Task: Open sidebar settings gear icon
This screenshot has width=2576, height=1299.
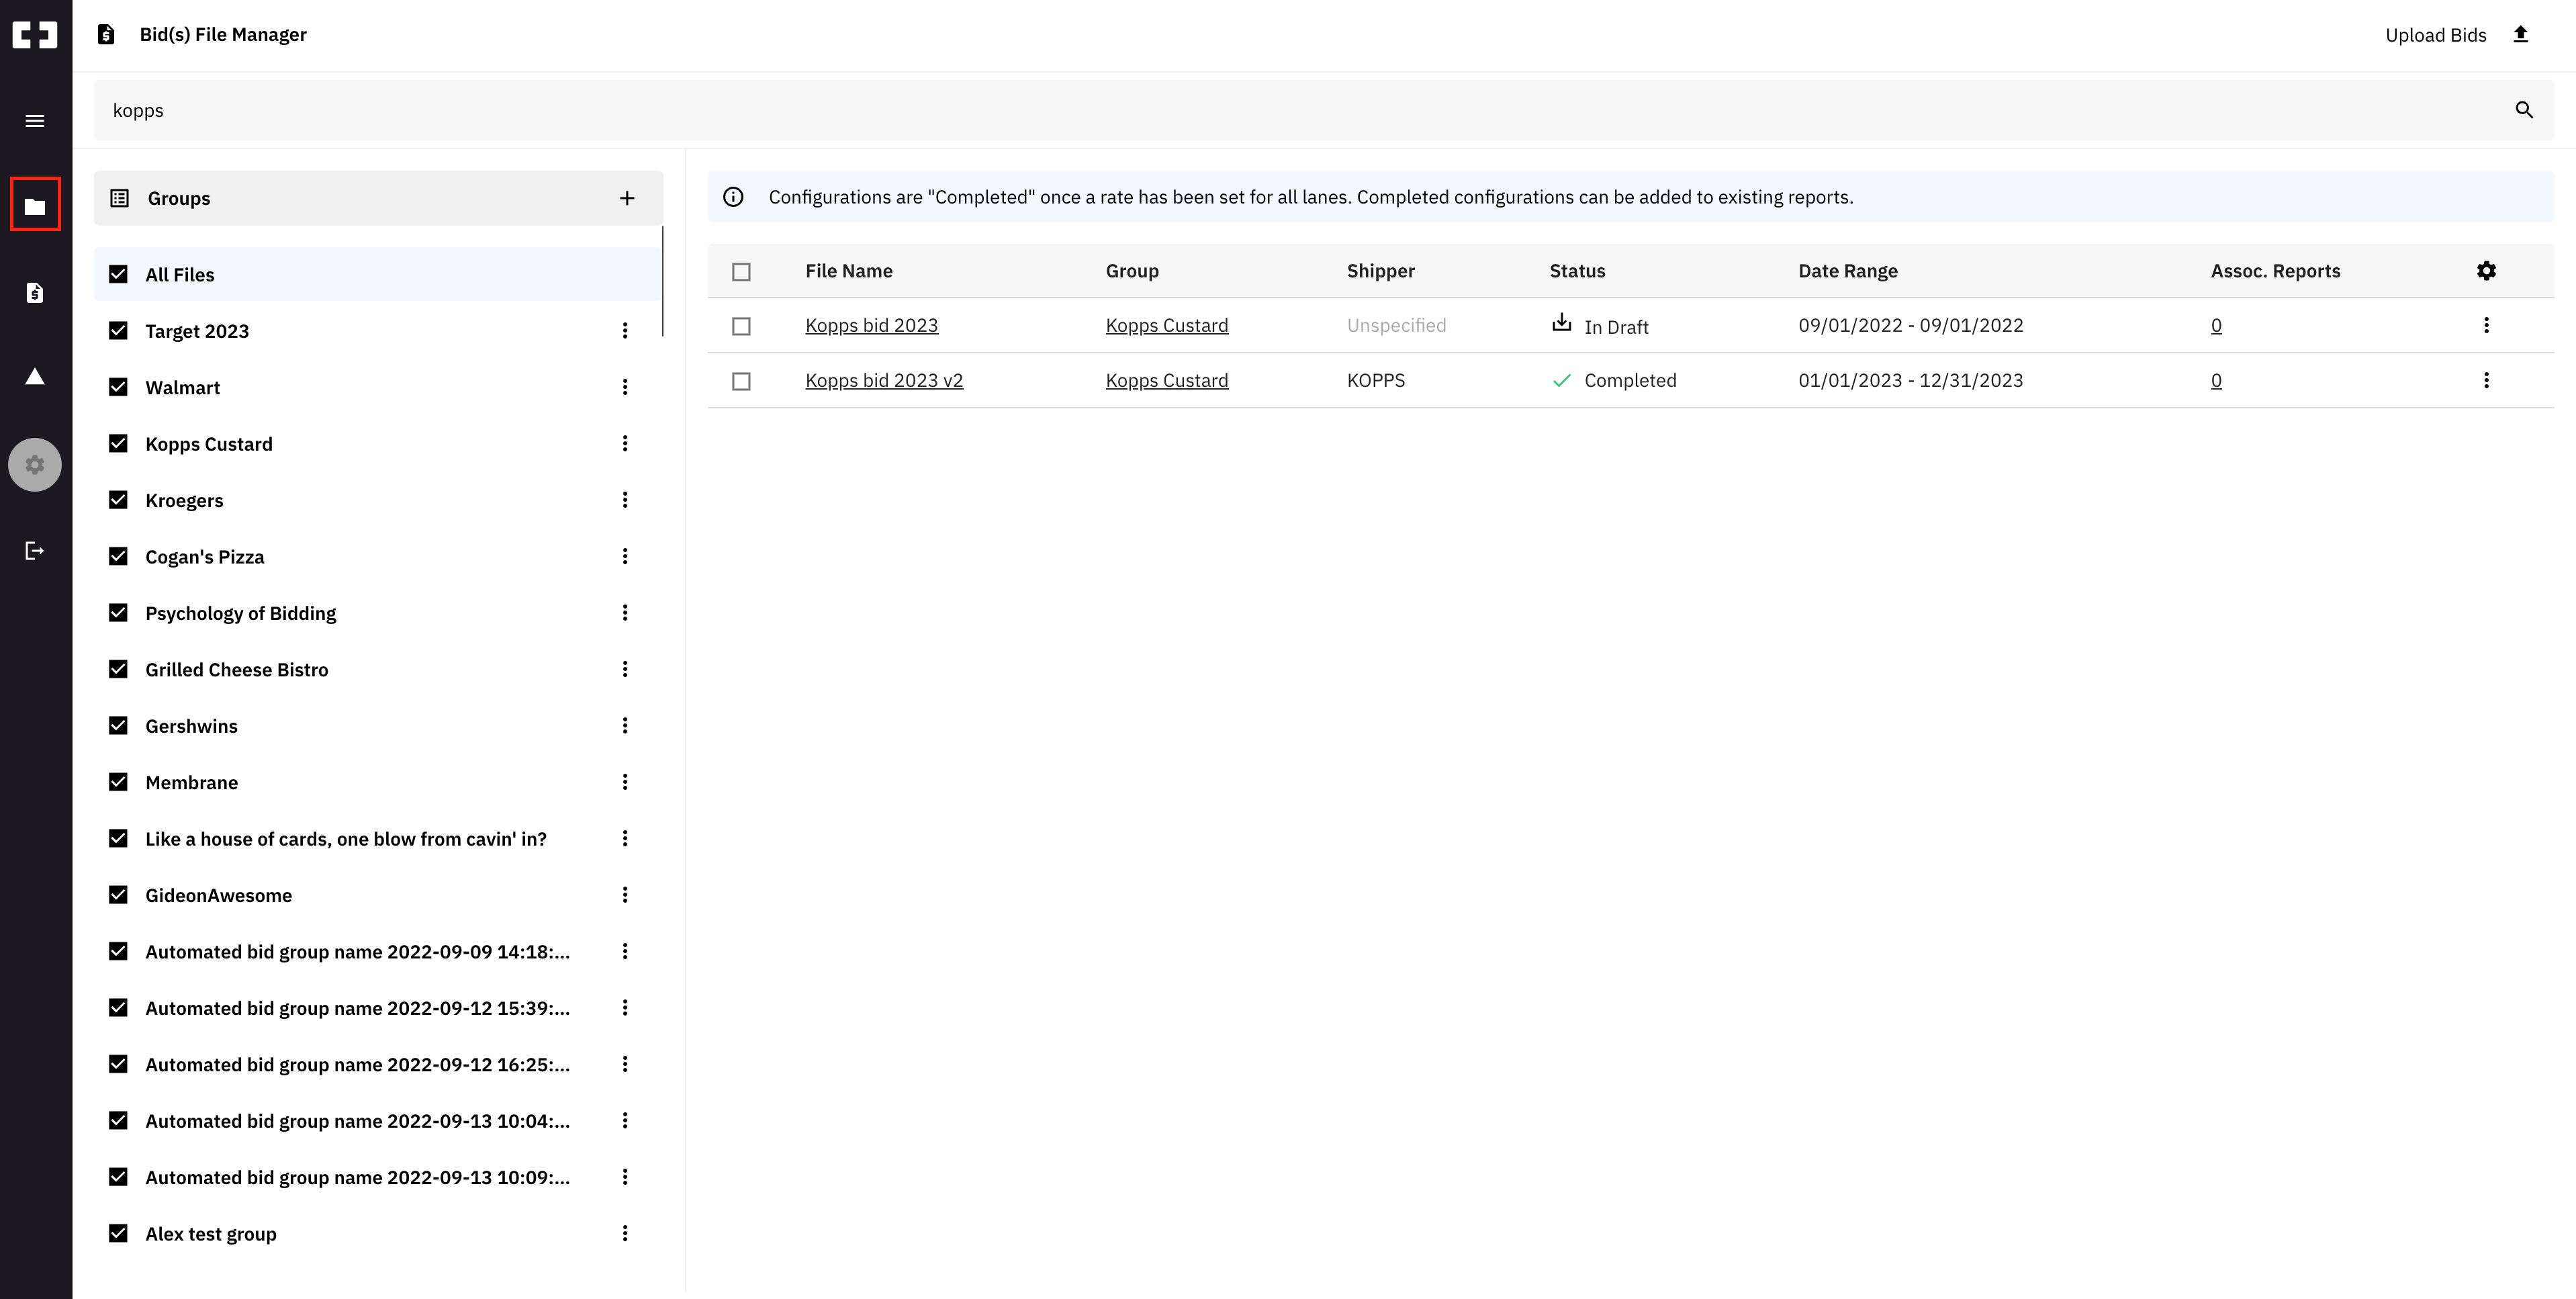Action: click(35, 464)
